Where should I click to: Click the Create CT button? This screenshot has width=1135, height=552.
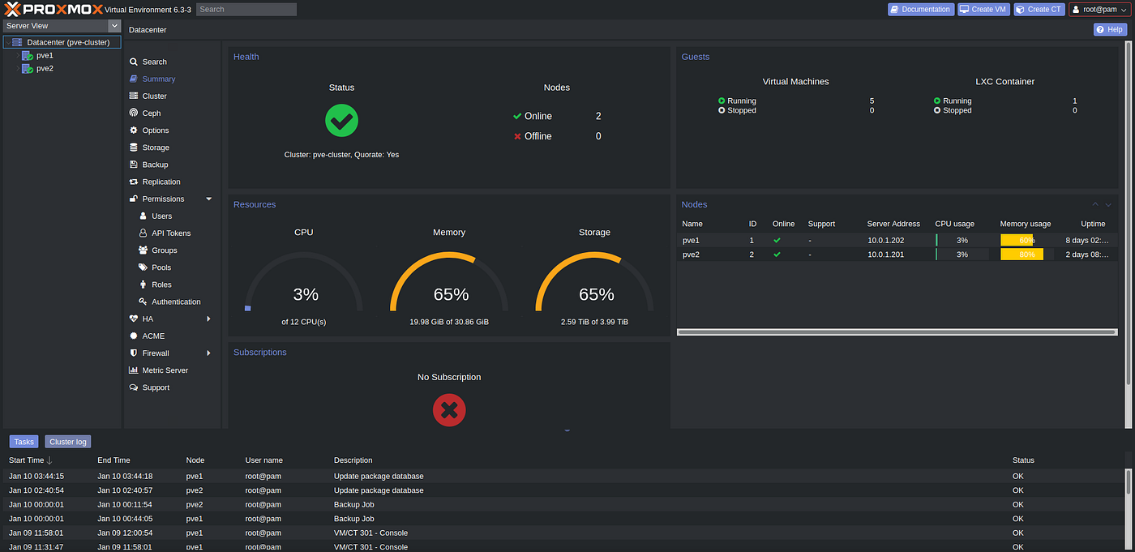point(1039,9)
